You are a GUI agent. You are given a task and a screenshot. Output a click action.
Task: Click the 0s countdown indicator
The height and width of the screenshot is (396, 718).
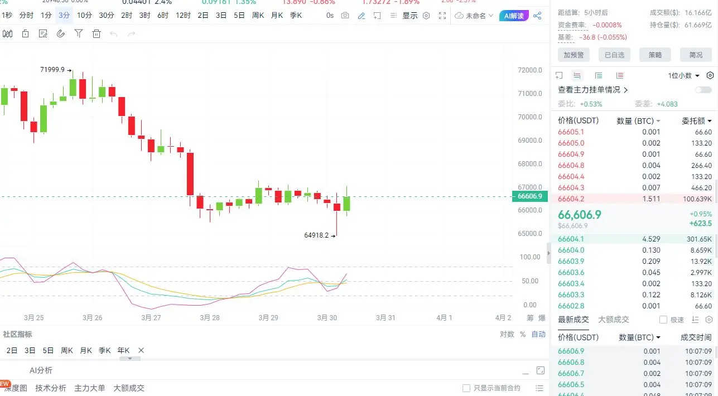pyautogui.click(x=330, y=16)
